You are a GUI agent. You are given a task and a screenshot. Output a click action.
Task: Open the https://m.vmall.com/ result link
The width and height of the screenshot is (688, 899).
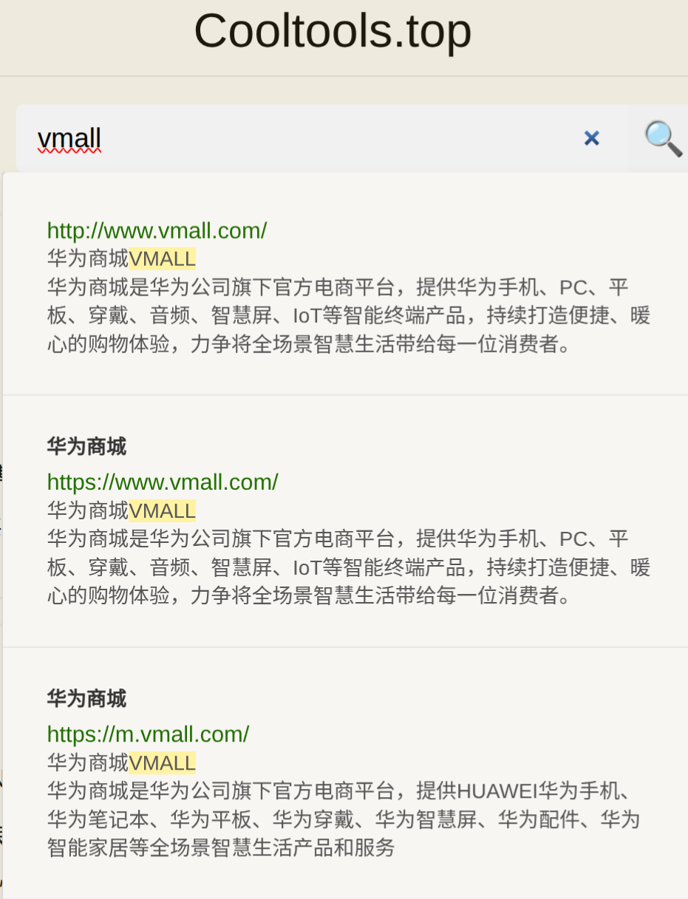[x=148, y=734]
